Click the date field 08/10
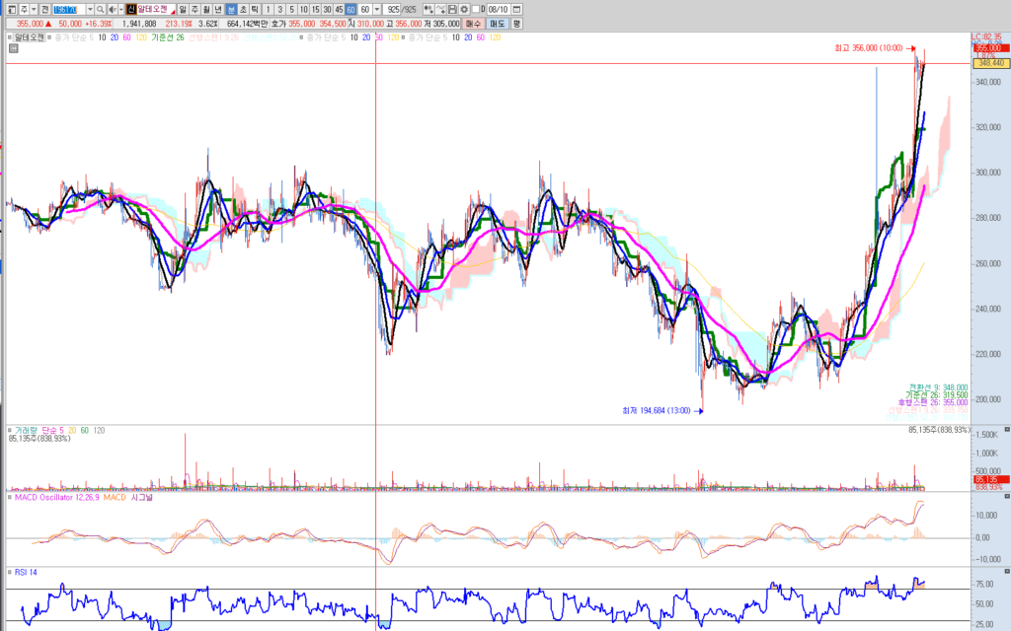This screenshot has width=1011, height=631. coord(498,10)
